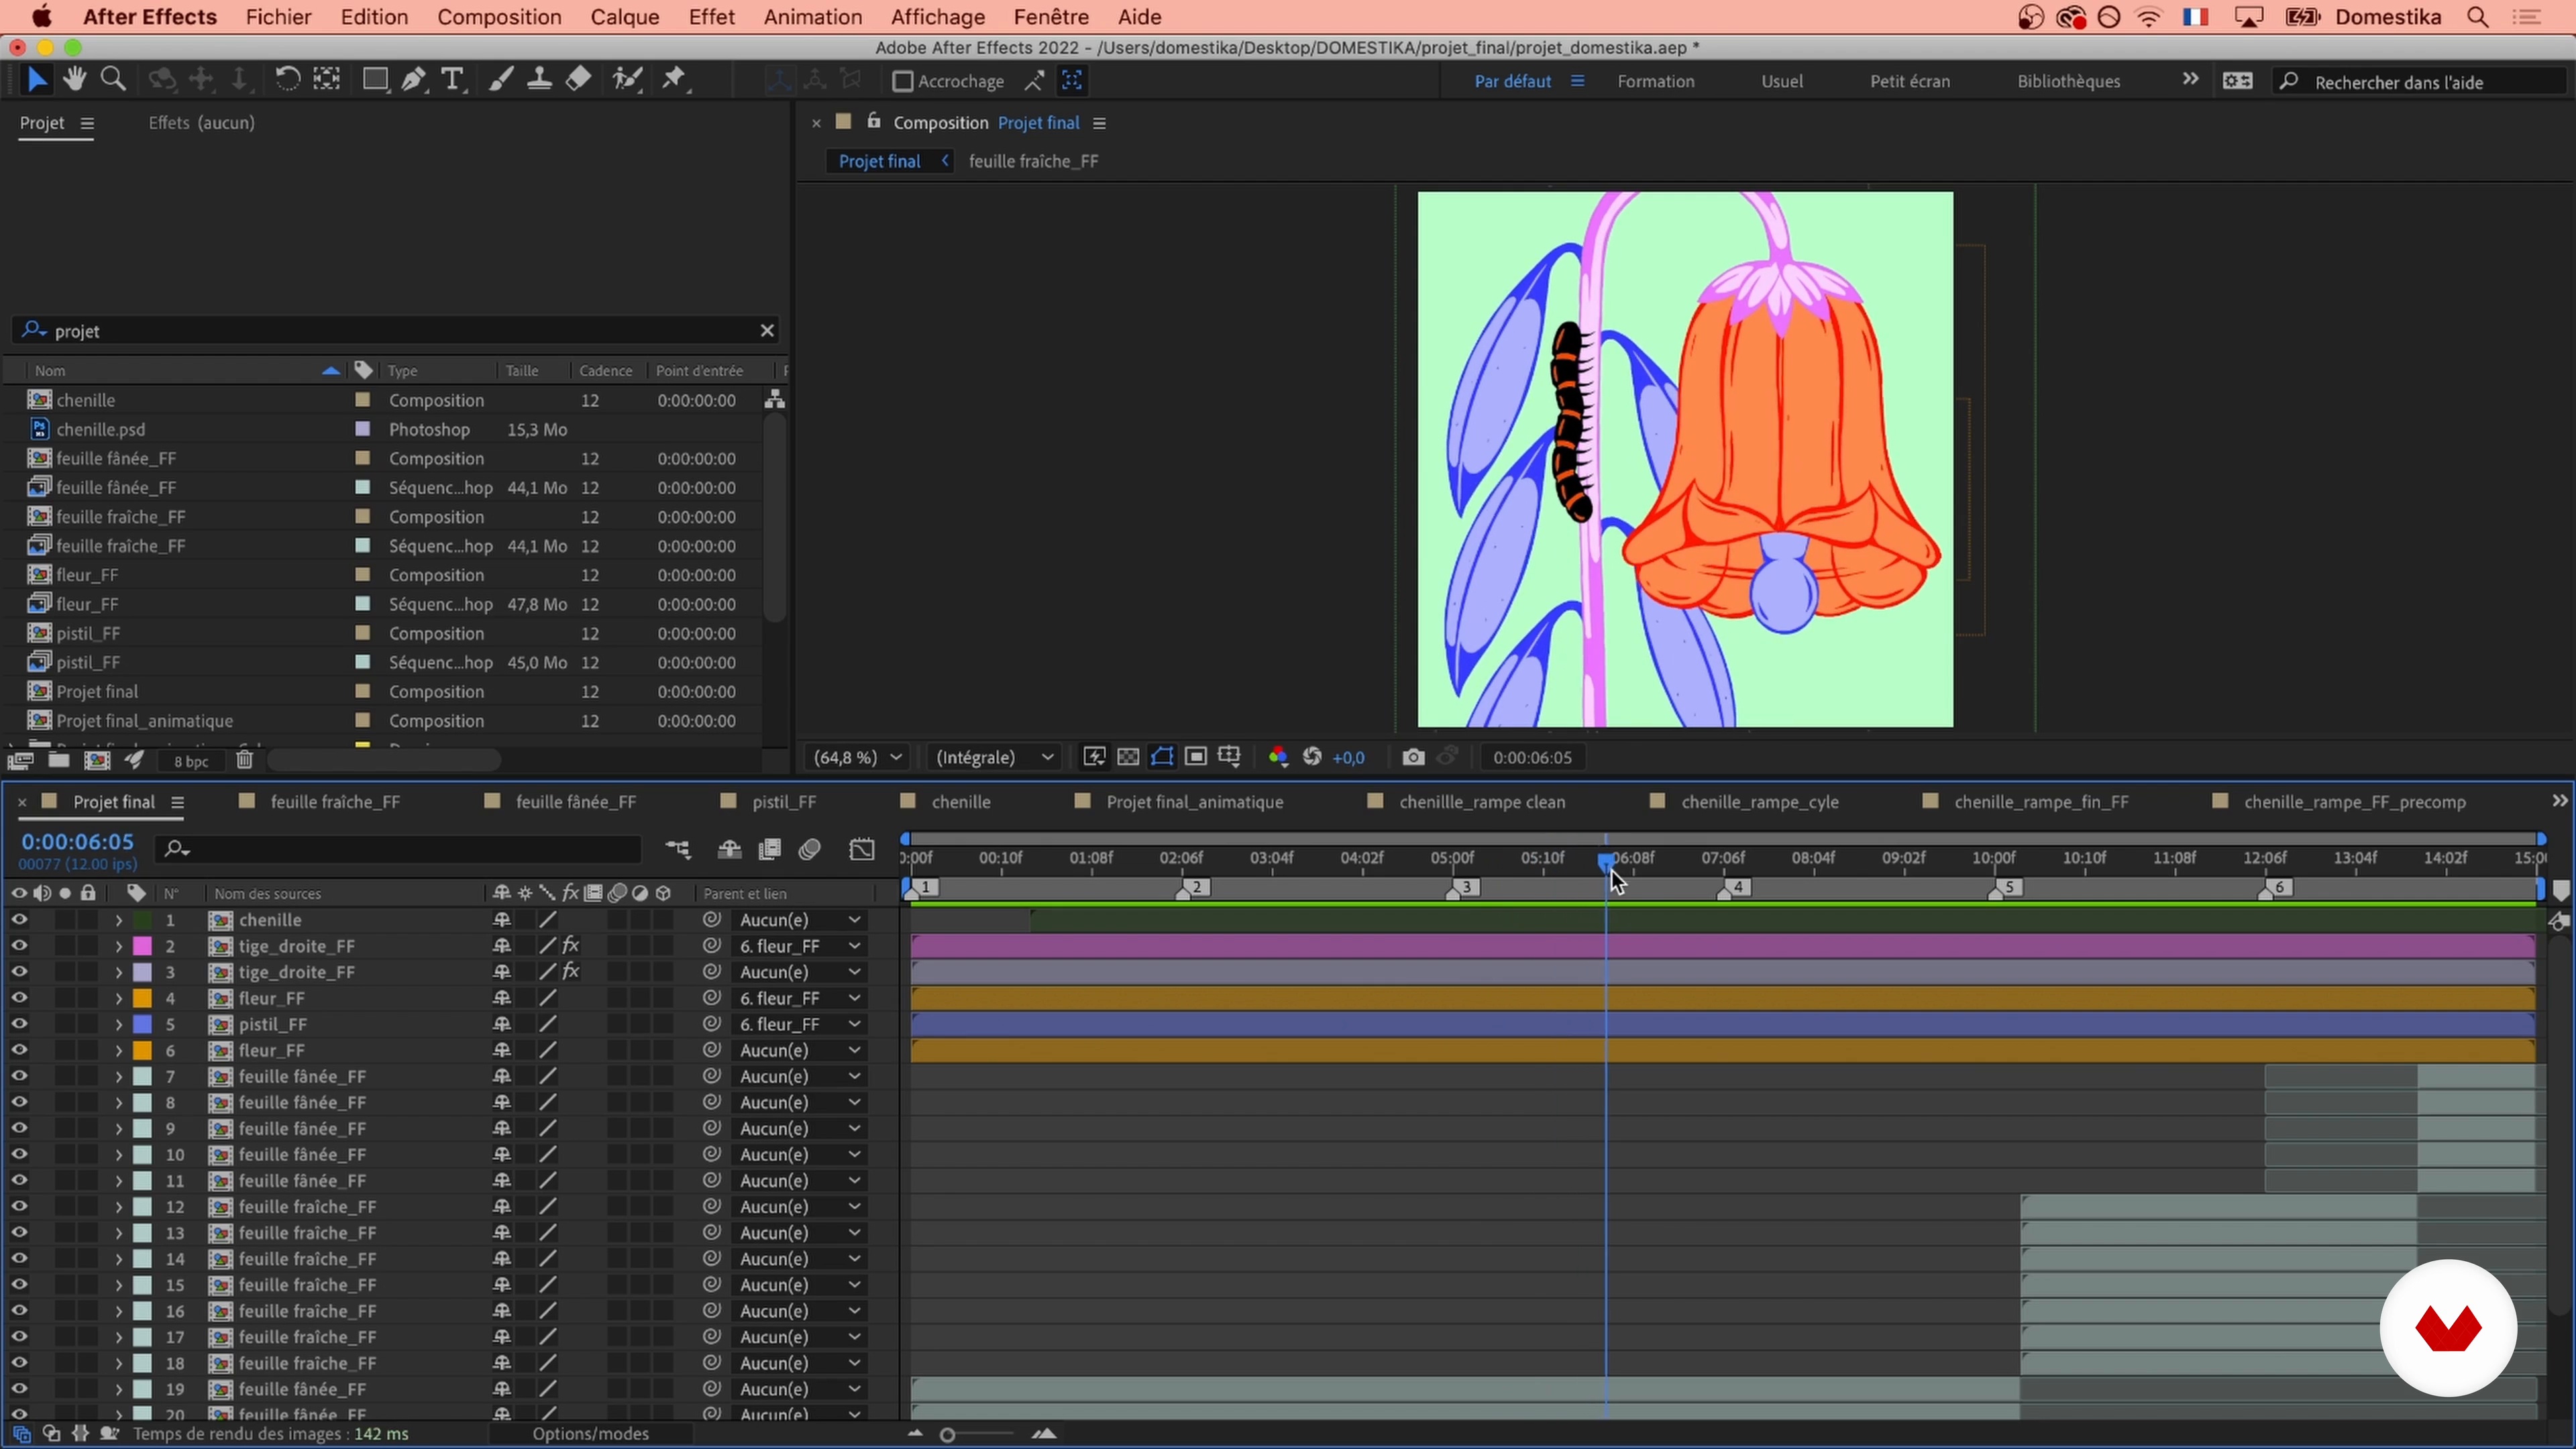The image size is (2576, 1449).
Task: Click Options/modes at timeline bottom
Action: (x=590, y=1434)
